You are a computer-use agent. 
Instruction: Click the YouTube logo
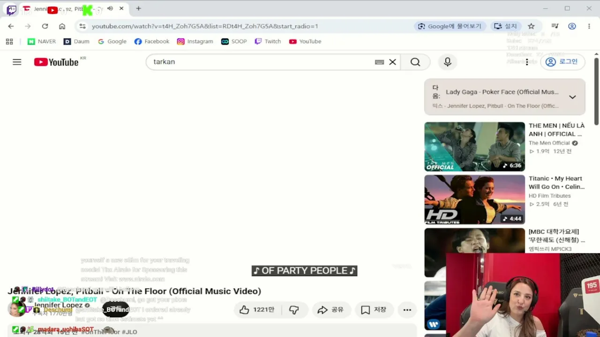[56, 62]
